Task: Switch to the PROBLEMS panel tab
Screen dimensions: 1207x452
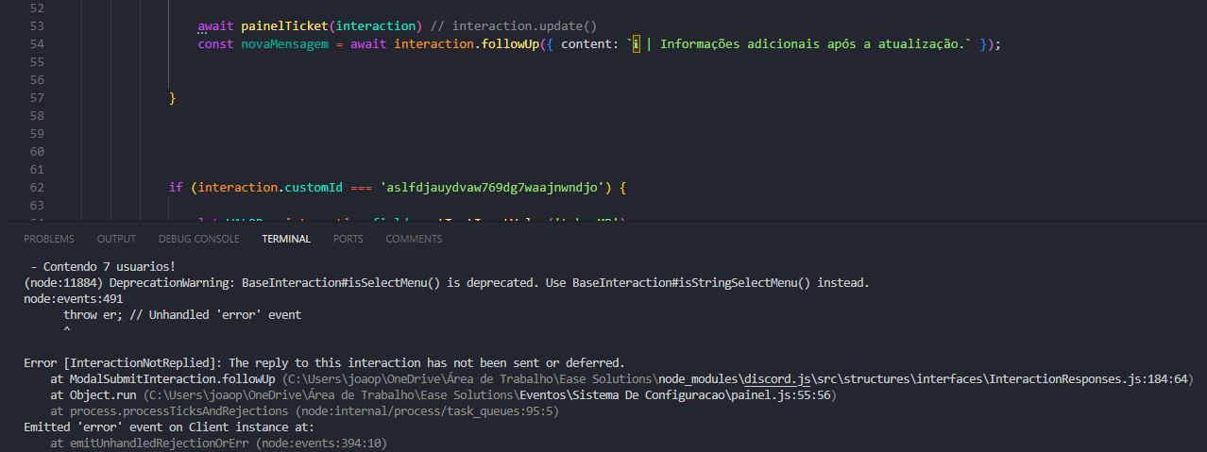Action: pyautogui.click(x=49, y=239)
